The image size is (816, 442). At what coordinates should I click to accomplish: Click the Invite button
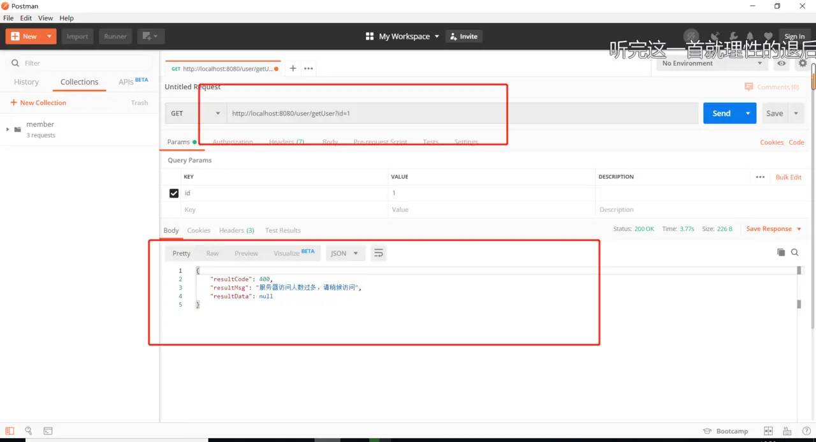point(463,36)
